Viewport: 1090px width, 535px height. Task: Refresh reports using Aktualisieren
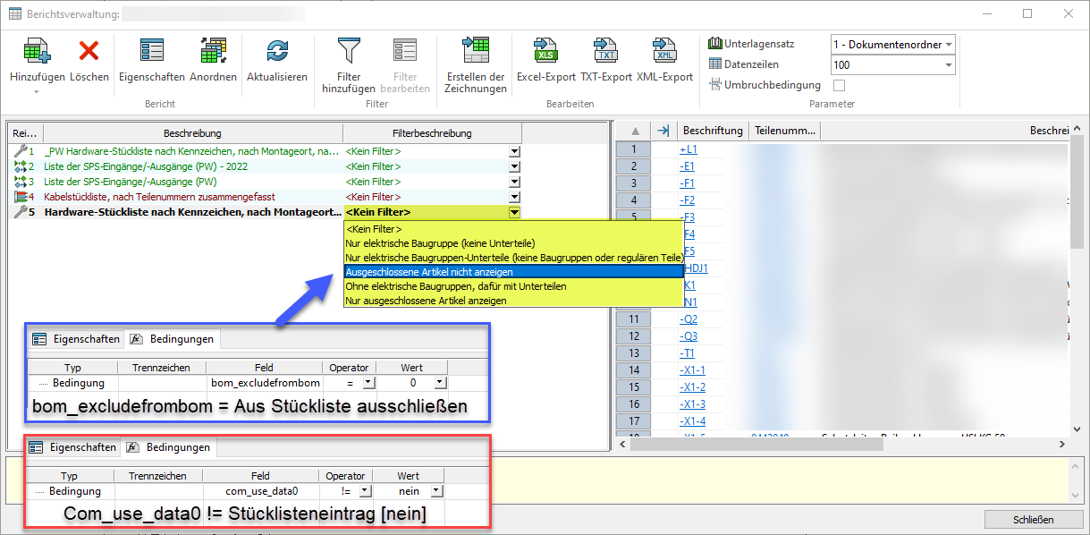click(x=277, y=53)
